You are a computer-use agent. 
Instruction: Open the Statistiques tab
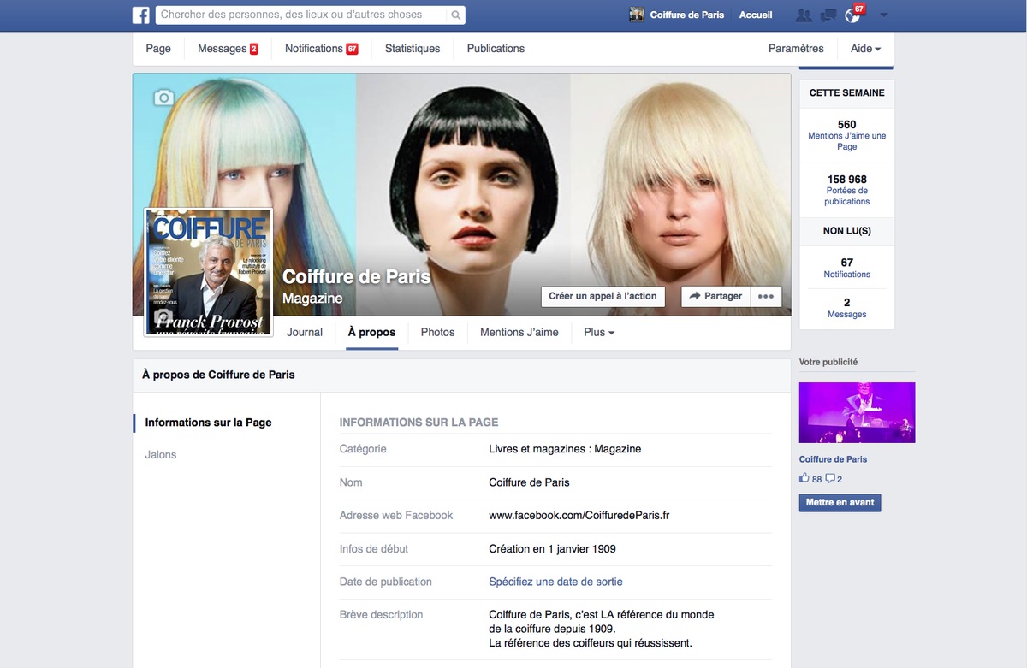tap(413, 49)
